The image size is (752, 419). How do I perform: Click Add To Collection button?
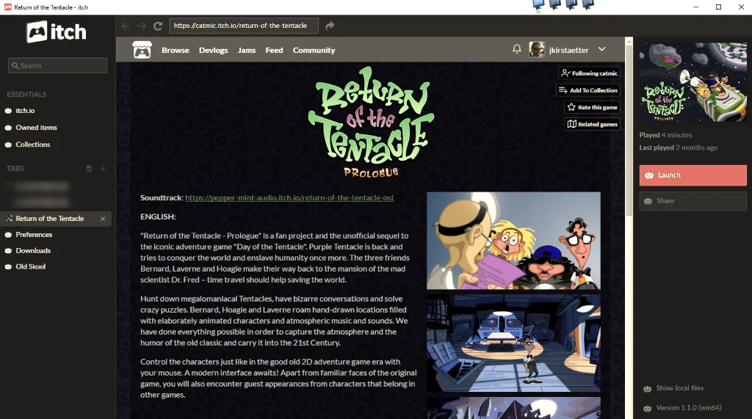click(x=587, y=90)
